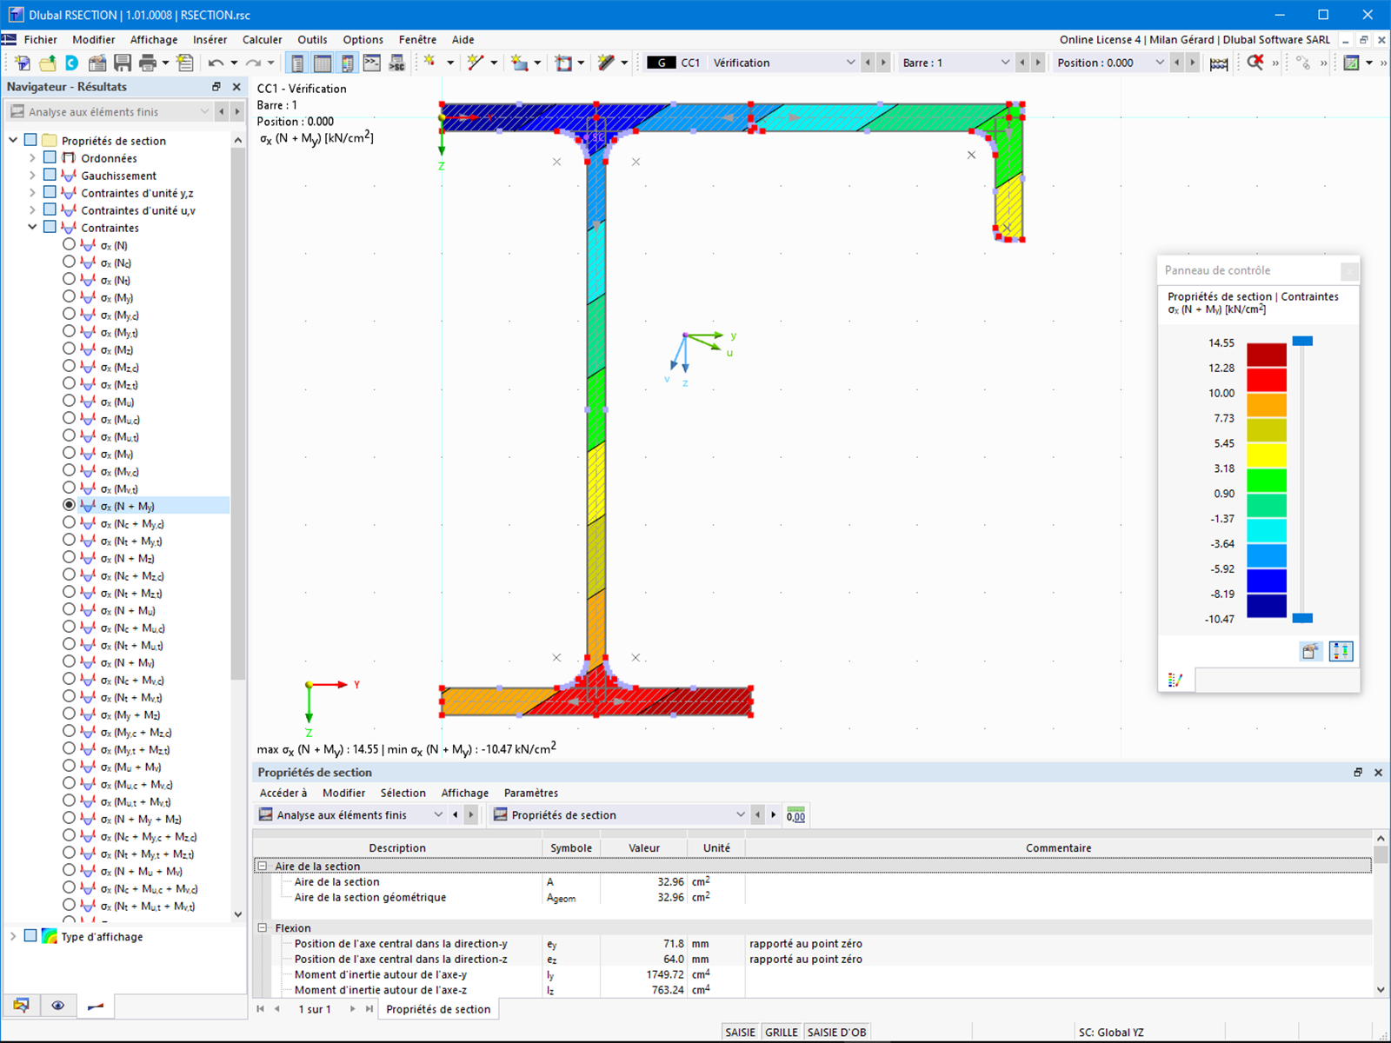Select the Propriétés de section bottom sheet tab
The image size is (1391, 1043).
click(438, 1009)
